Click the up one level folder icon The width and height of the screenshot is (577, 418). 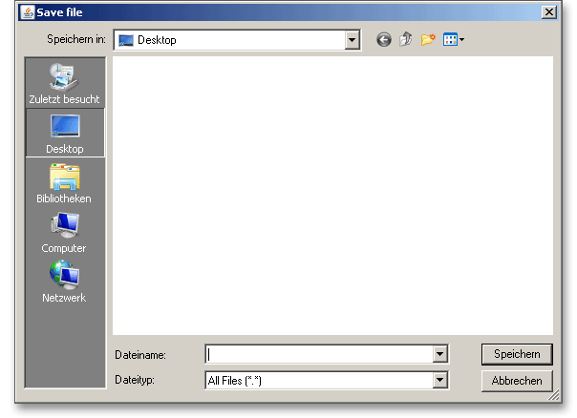pyautogui.click(x=406, y=40)
